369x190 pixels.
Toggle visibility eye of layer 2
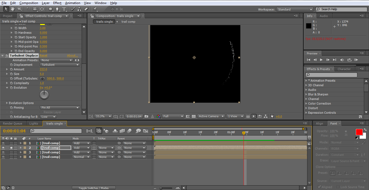[3, 148]
